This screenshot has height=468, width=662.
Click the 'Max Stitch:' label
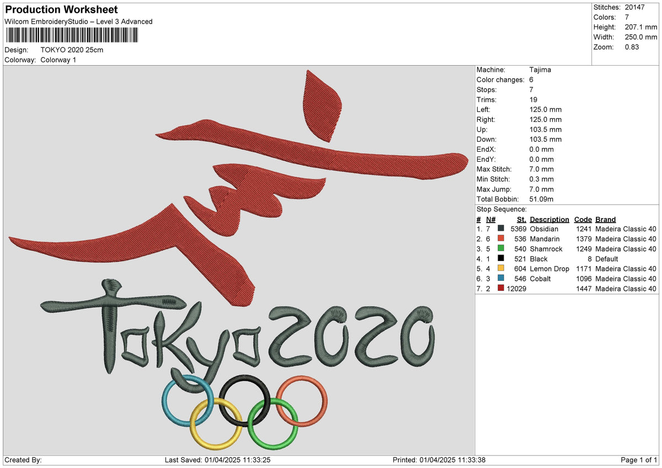coord(494,169)
